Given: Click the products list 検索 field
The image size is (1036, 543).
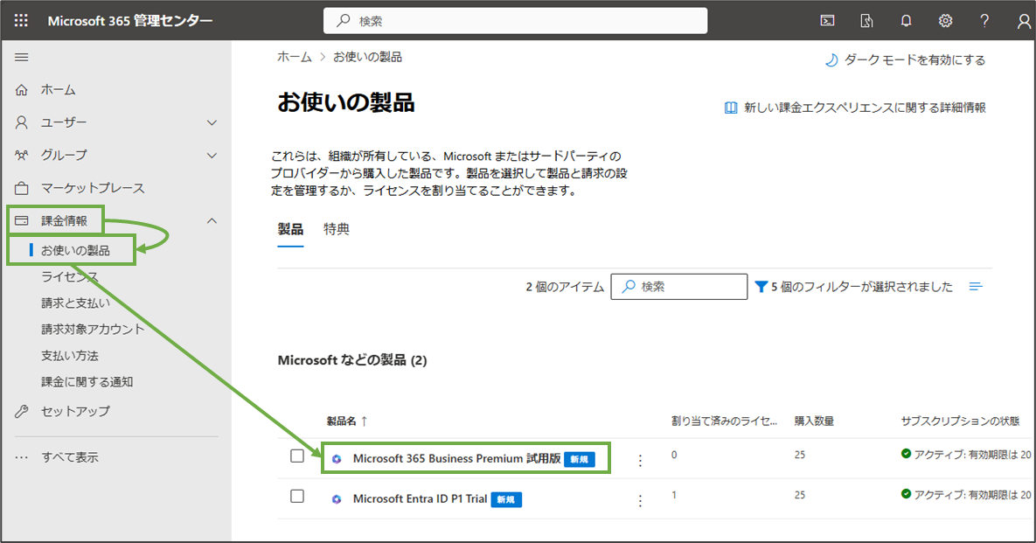Looking at the screenshot, I should [x=679, y=287].
